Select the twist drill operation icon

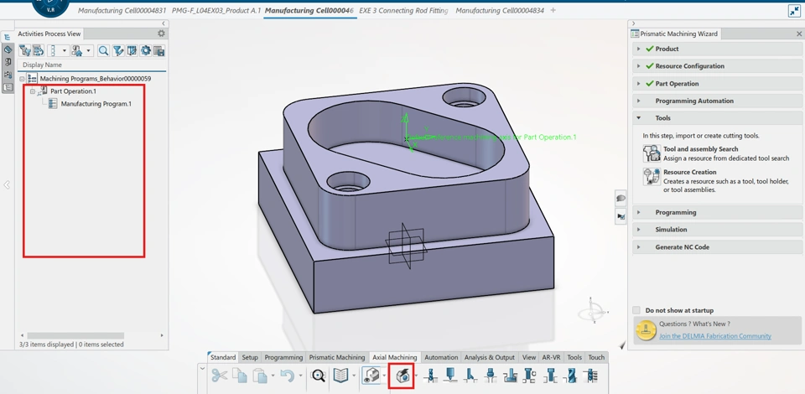(x=571, y=376)
